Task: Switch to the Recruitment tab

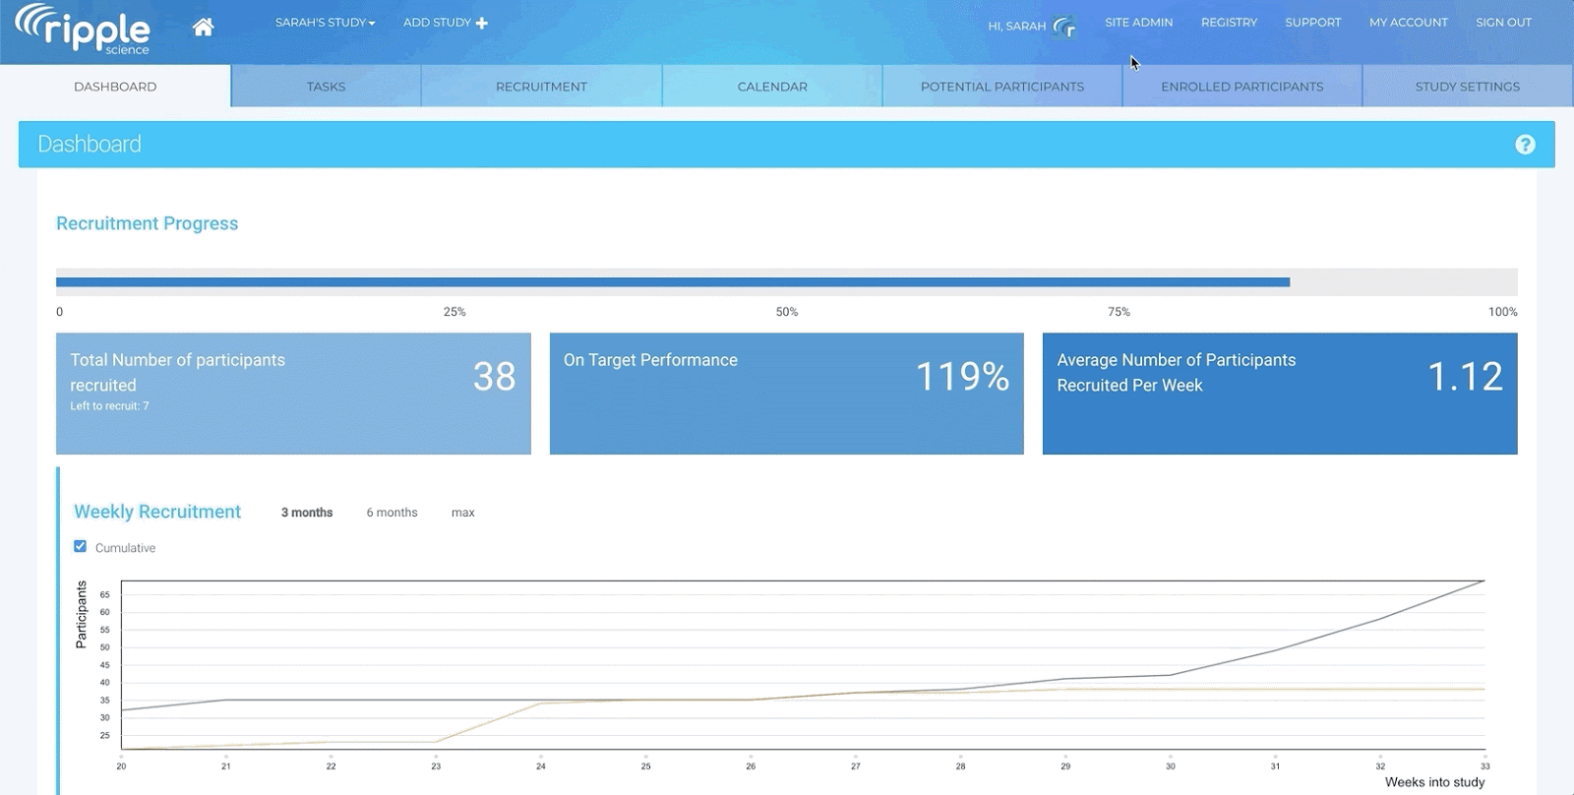Action: click(541, 87)
